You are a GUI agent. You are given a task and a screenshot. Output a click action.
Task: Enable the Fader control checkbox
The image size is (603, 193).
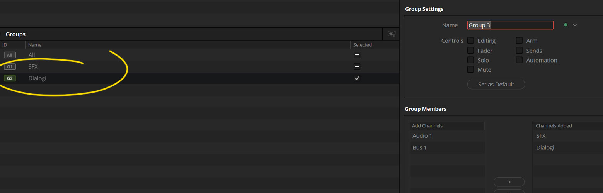(x=470, y=50)
